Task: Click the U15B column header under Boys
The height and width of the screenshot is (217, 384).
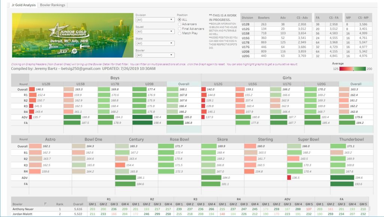Action: (81, 84)
